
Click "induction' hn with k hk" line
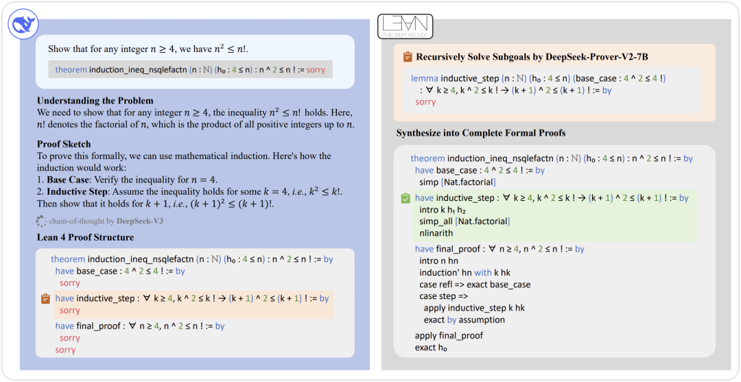coord(465,272)
